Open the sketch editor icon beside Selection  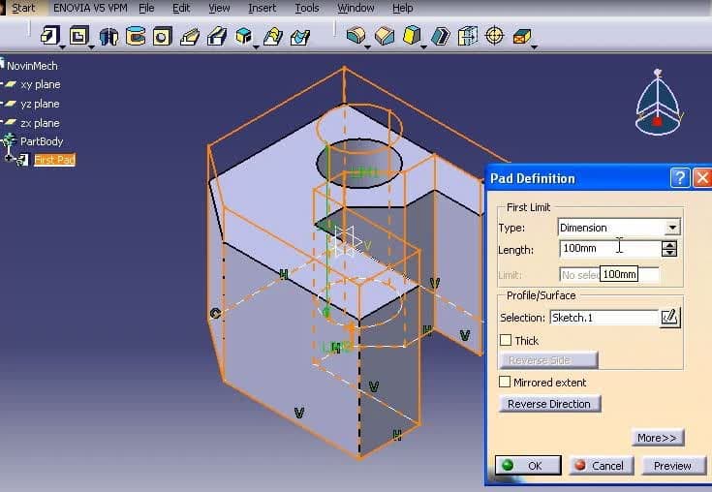pos(669,317)
